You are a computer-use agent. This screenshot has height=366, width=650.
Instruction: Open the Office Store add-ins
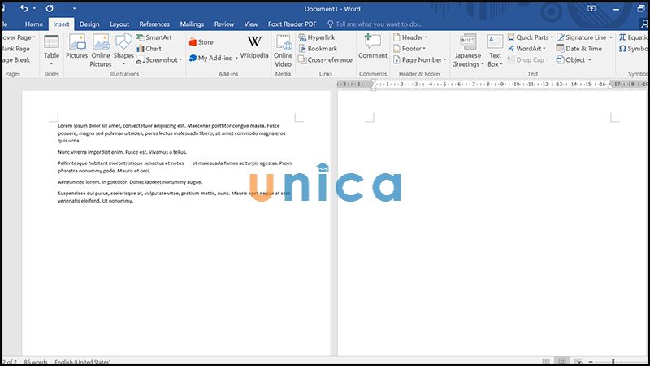(201, 42)
